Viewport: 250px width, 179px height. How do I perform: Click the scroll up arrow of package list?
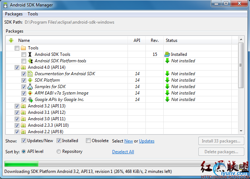point(241,39)
